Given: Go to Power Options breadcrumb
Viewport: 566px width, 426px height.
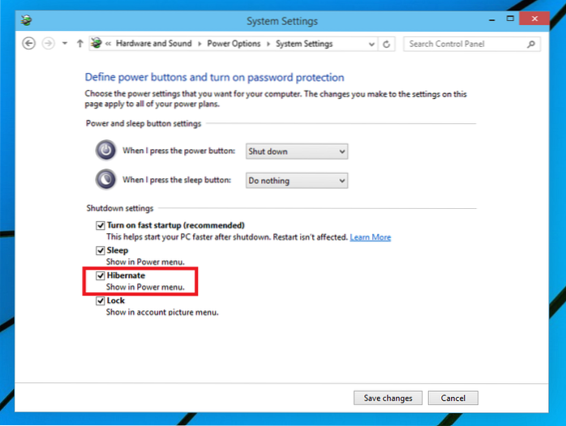Looking at the screenshot, I should (x=232, y=44).
